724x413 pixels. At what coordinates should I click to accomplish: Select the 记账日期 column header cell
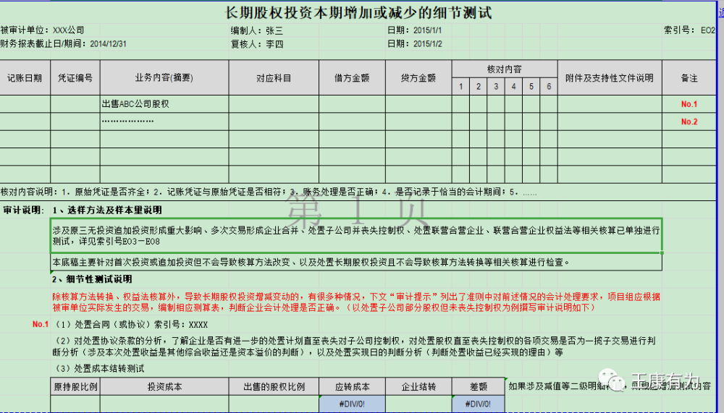pos(25,77)
